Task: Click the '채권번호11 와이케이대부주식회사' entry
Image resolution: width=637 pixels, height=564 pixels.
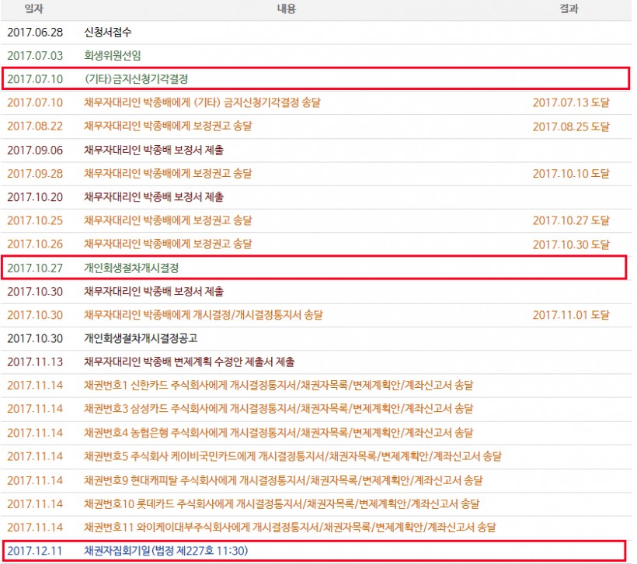Action: click(290, 528)
